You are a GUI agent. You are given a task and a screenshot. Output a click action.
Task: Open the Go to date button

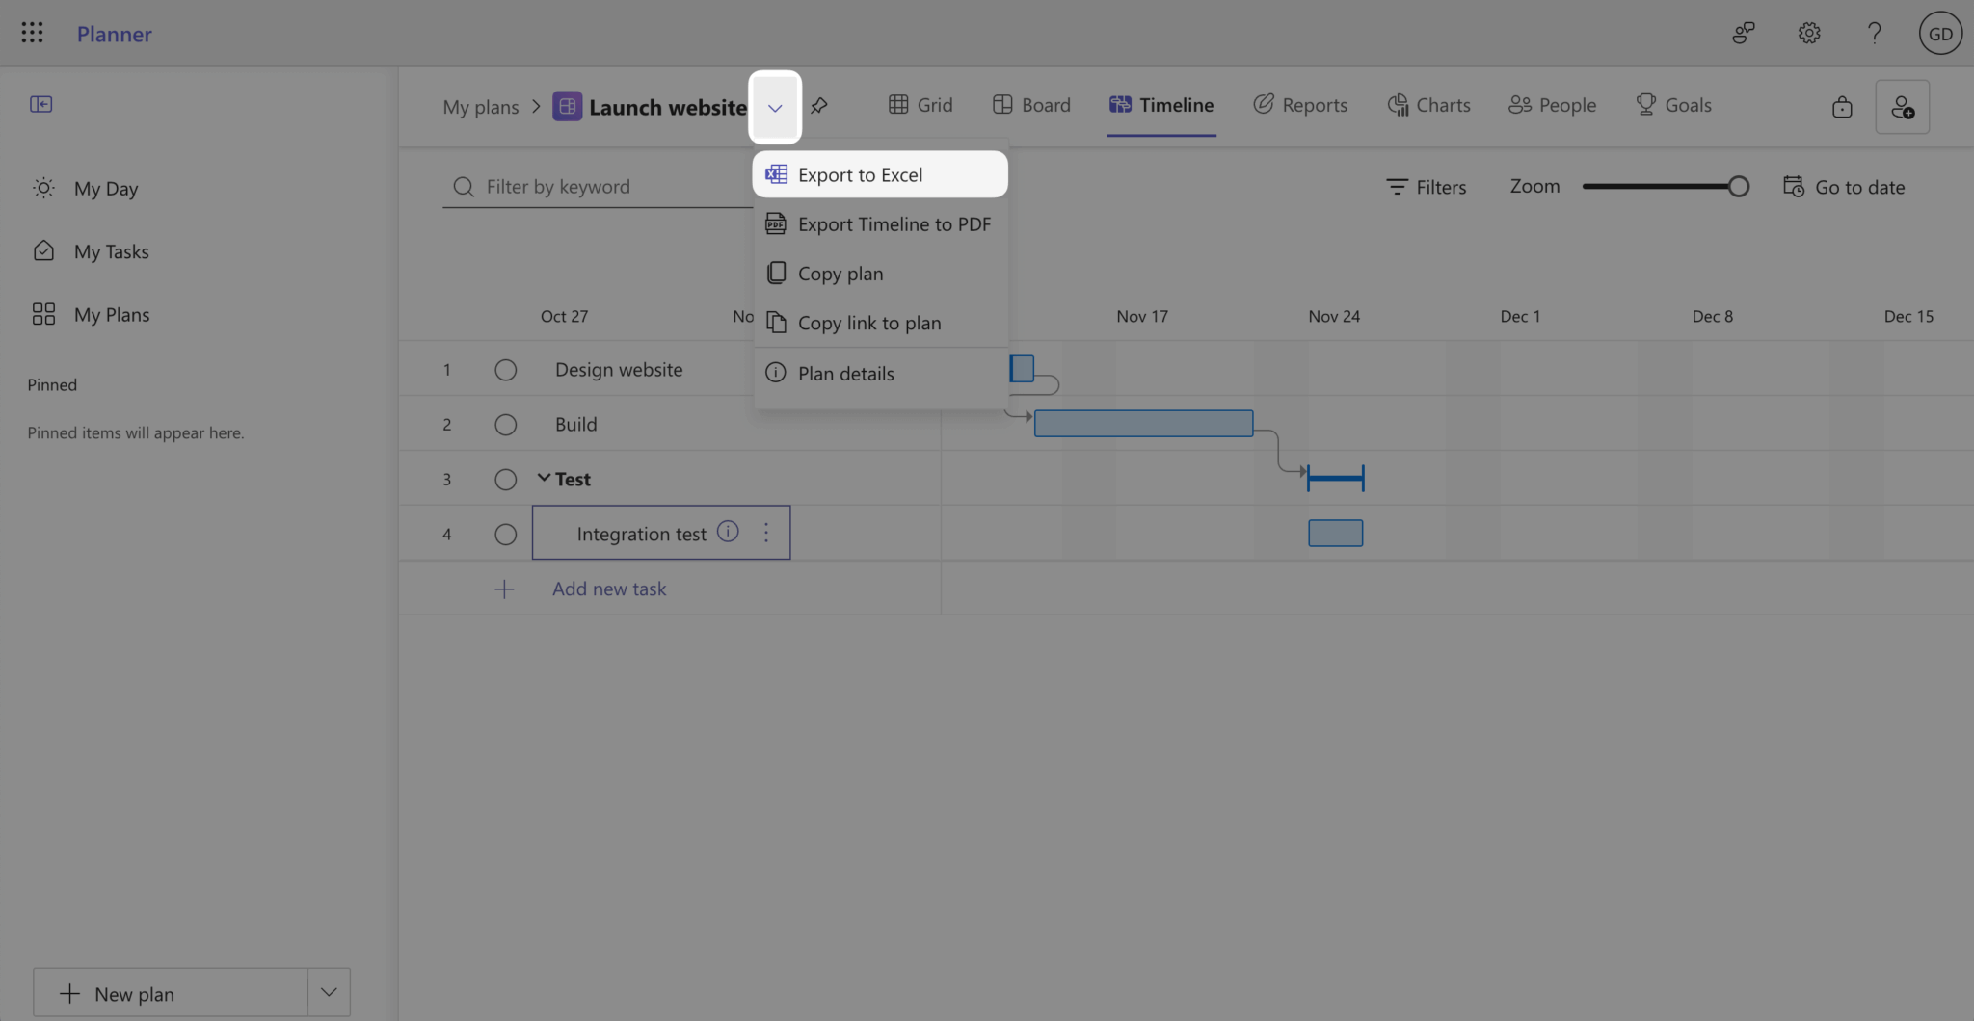(x=1844, y=187)
